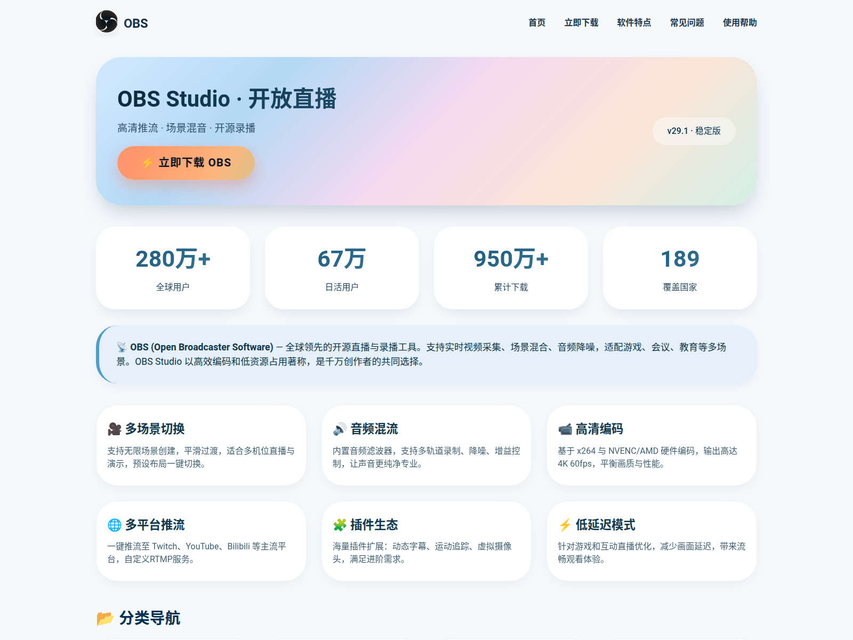Click the 插件生态 card title
853x640 pixels.
[x=374, y=525]
